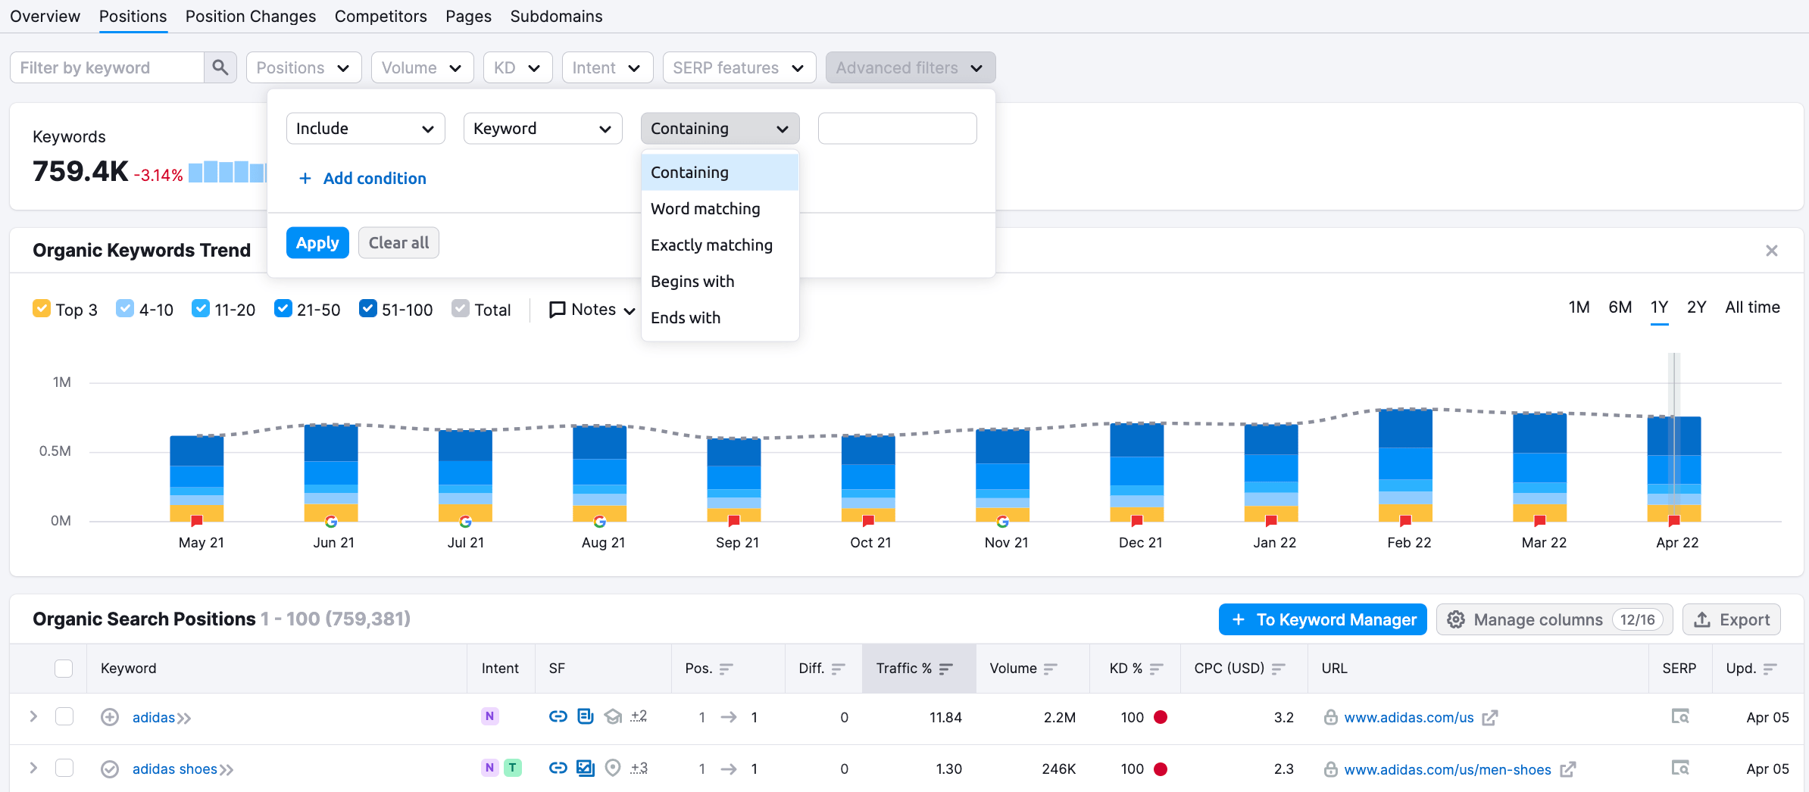Enable the Total checkbox on the trend chart

click(x=460, y=308)
